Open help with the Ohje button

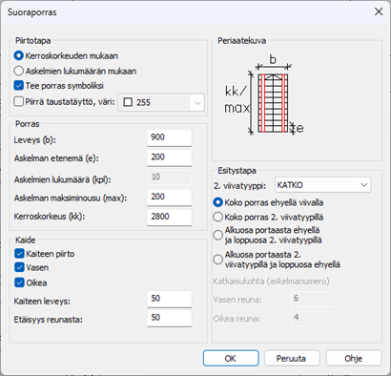click(354, 358)
